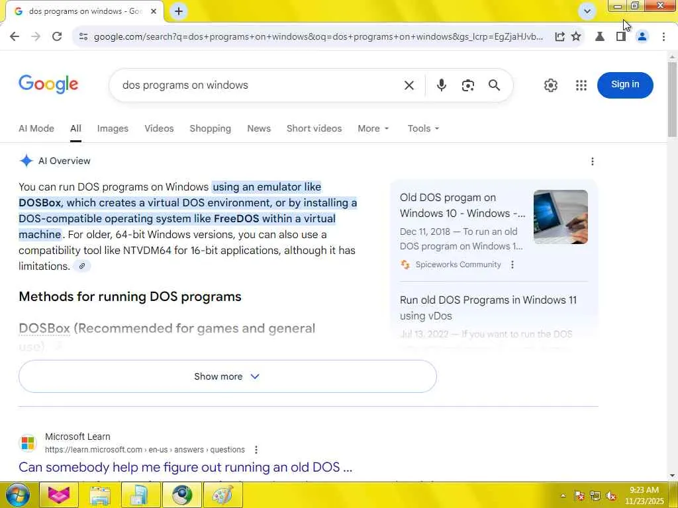Expand the More search filters dropdown
The width and height of the screenshot is (678, 508).
[373, 129]
